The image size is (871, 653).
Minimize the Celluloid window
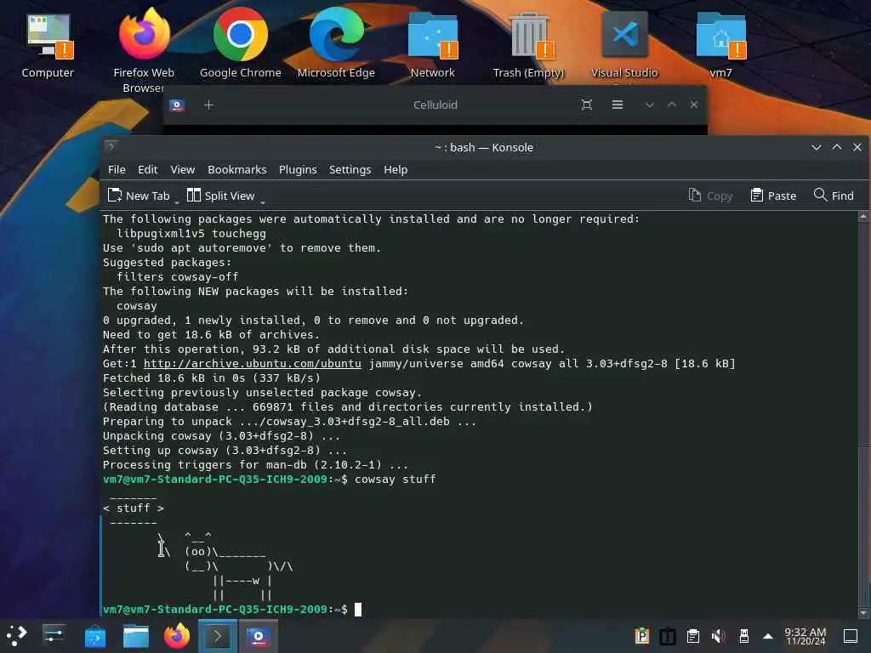(649, 105)
